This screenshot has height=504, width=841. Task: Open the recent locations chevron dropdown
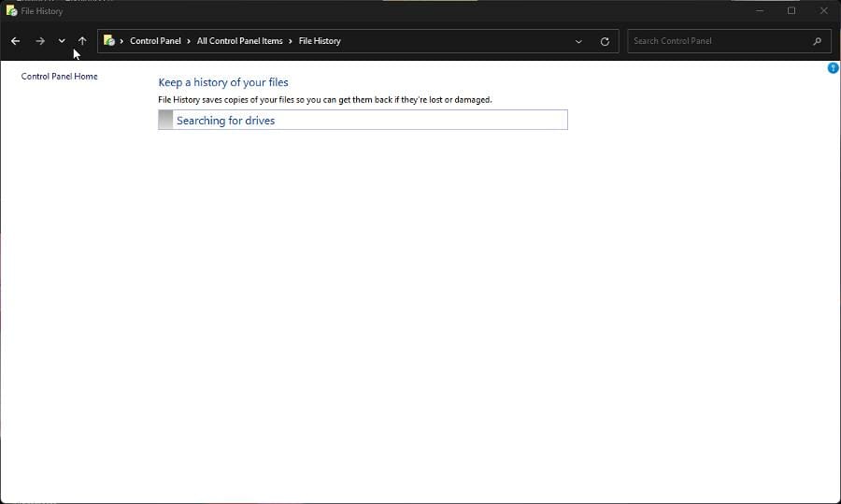(62, 41)
